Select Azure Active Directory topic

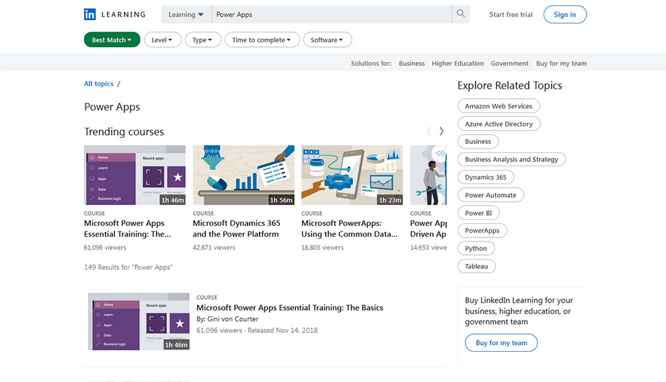point(498,124)
